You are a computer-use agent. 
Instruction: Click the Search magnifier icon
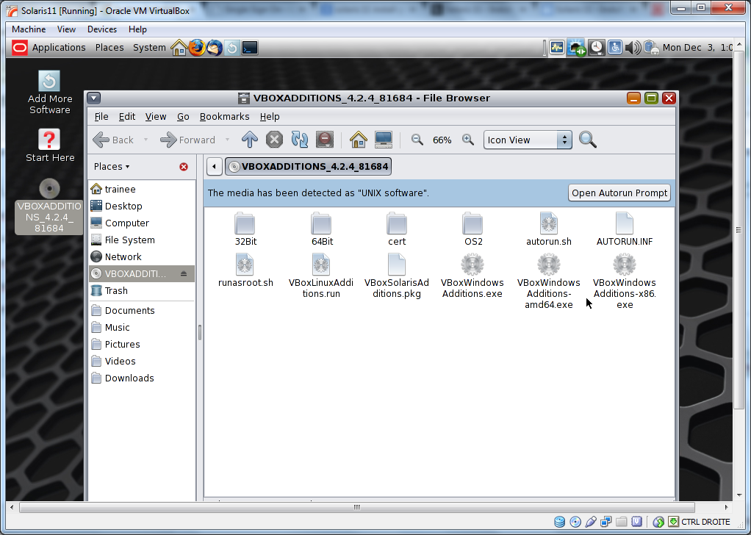click(x=587, y=140)
